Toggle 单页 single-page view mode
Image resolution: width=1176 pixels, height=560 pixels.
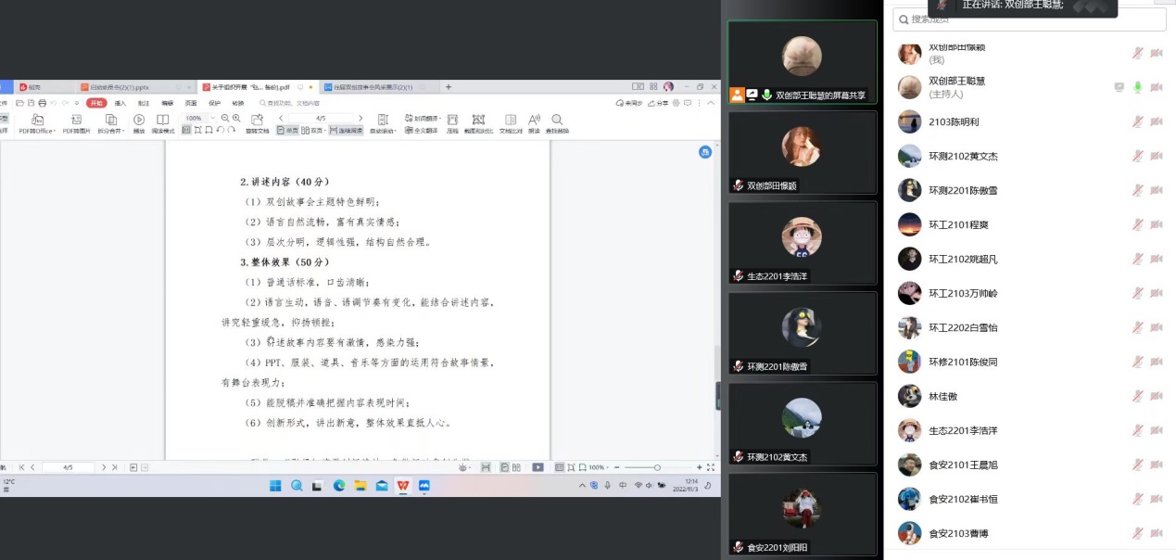[290, 130]
